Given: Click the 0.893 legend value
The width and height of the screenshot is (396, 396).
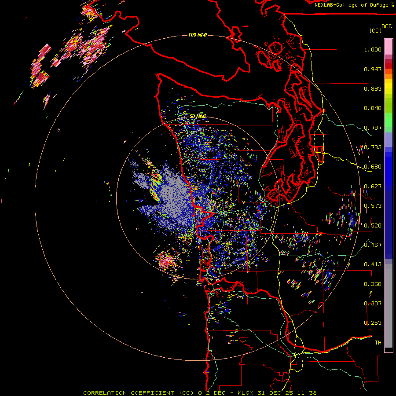Looking at the screenshot, I should click(x=373, y=88).
